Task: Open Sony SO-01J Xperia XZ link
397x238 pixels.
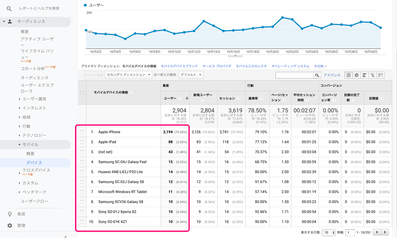Action: click(x=117, y=212)
